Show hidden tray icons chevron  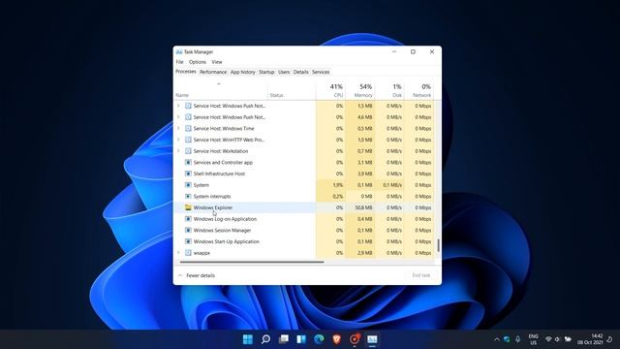point(497,339)
